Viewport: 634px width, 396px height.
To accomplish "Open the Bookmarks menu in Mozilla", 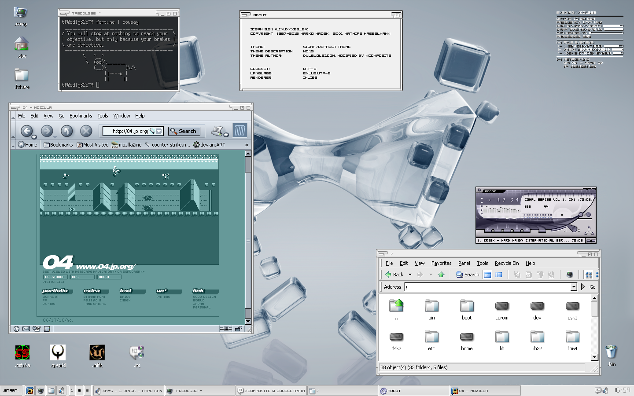I will click(x=81, y=116).
